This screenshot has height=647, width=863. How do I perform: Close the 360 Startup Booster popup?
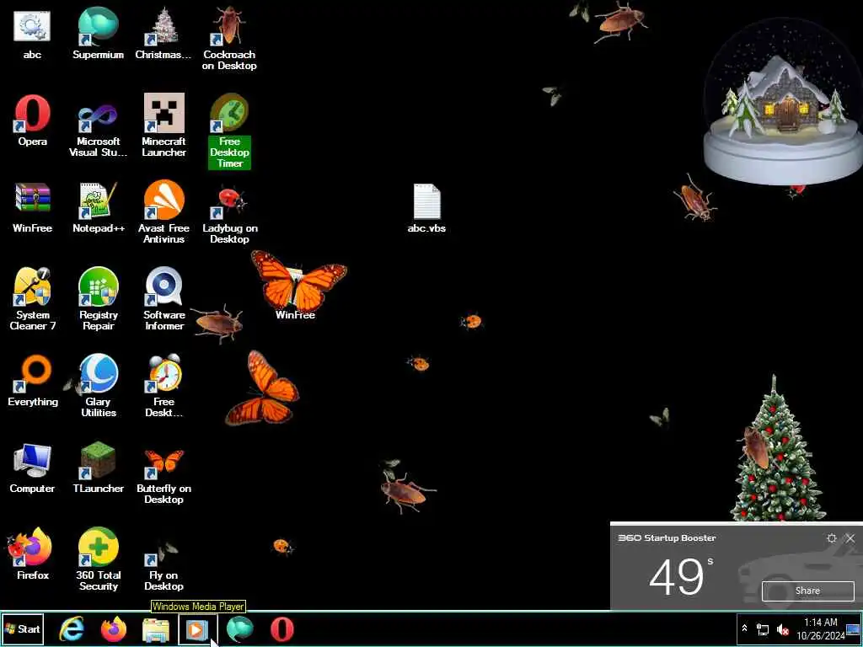pyautogui.click(x=850, y=538)
